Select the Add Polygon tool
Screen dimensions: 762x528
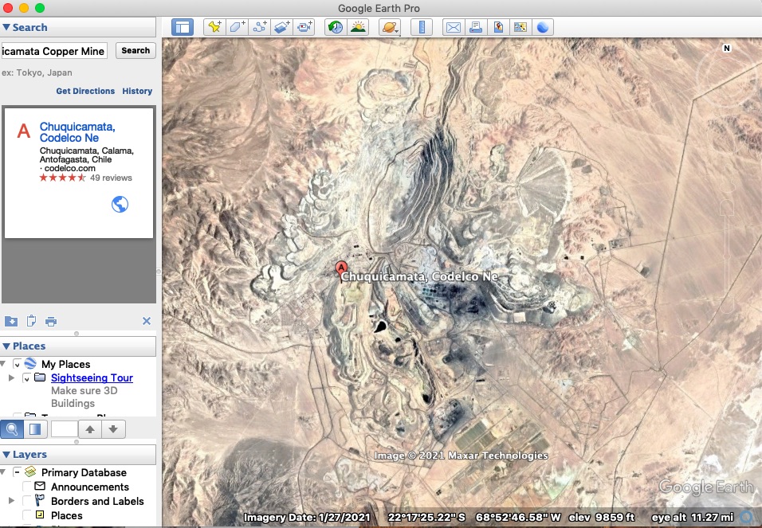click(237, 27)
